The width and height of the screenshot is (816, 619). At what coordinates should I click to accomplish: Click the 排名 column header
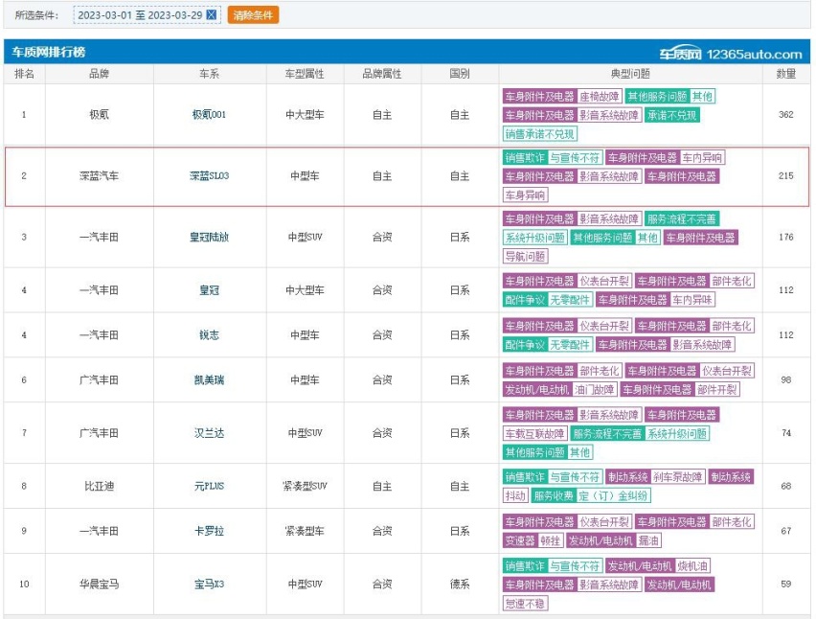pos(24,74)
